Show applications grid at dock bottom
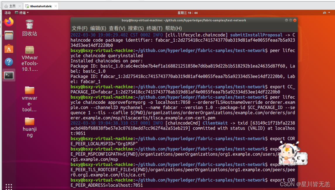Image resolution: width=335 pixels, height=190 pixels. point(9,186)
